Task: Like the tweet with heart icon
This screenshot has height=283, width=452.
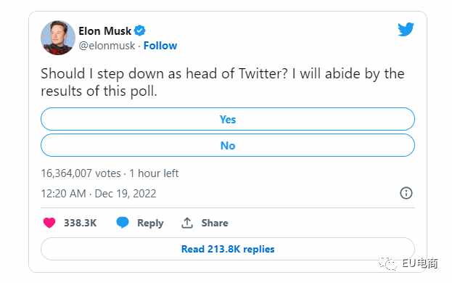Action: tap(49, 223)
